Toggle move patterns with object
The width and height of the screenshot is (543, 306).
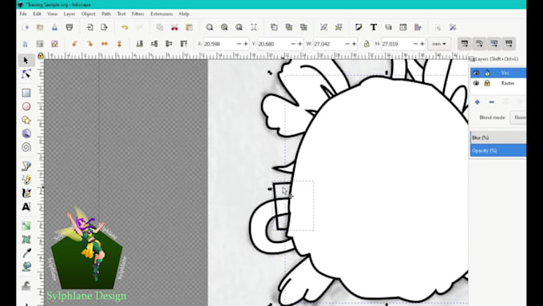[x=509, y=44]
